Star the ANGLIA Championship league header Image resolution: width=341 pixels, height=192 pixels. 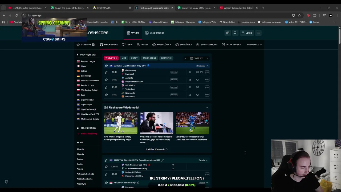coord(106,183)
